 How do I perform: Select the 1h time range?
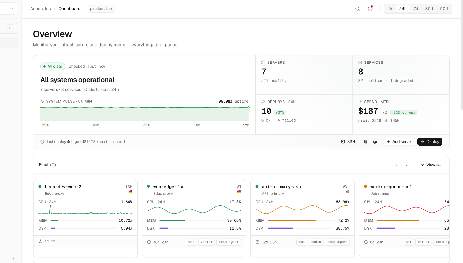(390, 9)
